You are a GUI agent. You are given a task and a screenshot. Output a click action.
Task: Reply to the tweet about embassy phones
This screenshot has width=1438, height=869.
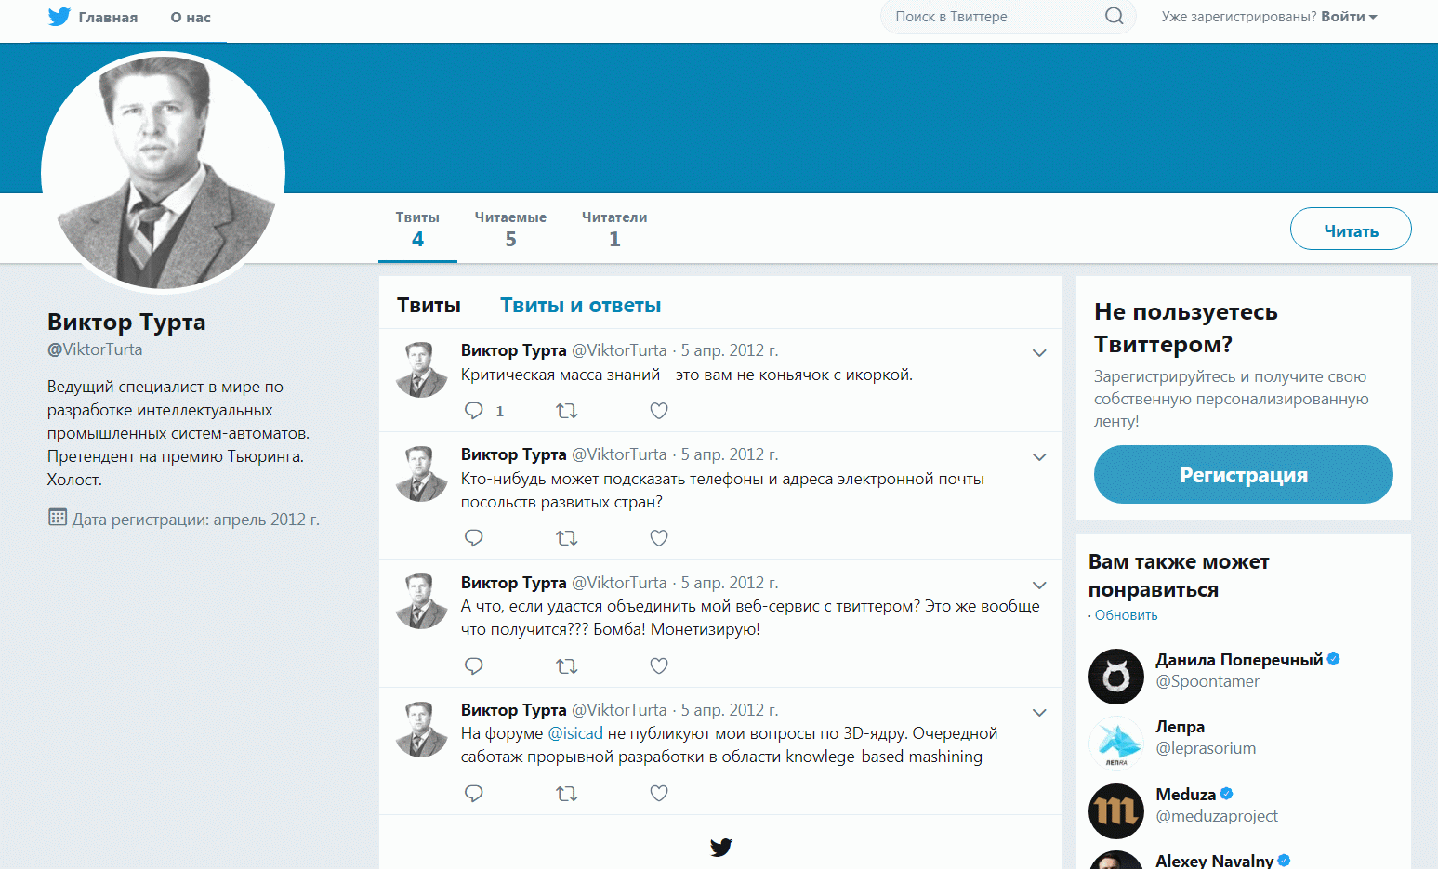[x=474, y=538]
